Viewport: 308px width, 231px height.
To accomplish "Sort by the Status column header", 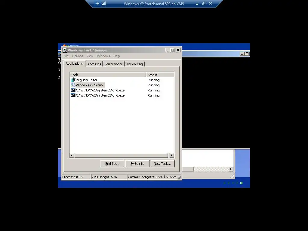I will pos(160,75).
